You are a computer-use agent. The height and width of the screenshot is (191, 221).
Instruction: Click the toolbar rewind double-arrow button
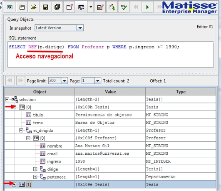[x=136, y=7]
